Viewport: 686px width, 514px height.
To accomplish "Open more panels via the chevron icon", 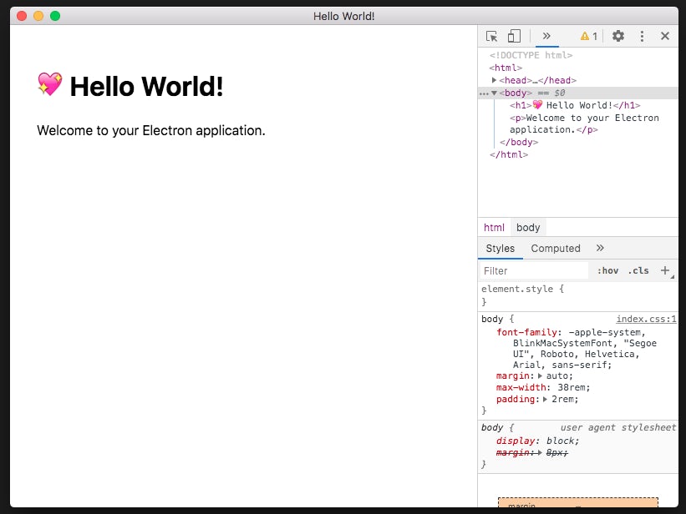I will [546, 36].
